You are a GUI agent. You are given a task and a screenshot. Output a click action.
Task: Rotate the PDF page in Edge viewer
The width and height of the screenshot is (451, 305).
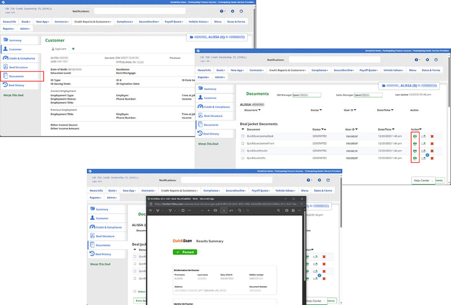[x=240, y=211]
